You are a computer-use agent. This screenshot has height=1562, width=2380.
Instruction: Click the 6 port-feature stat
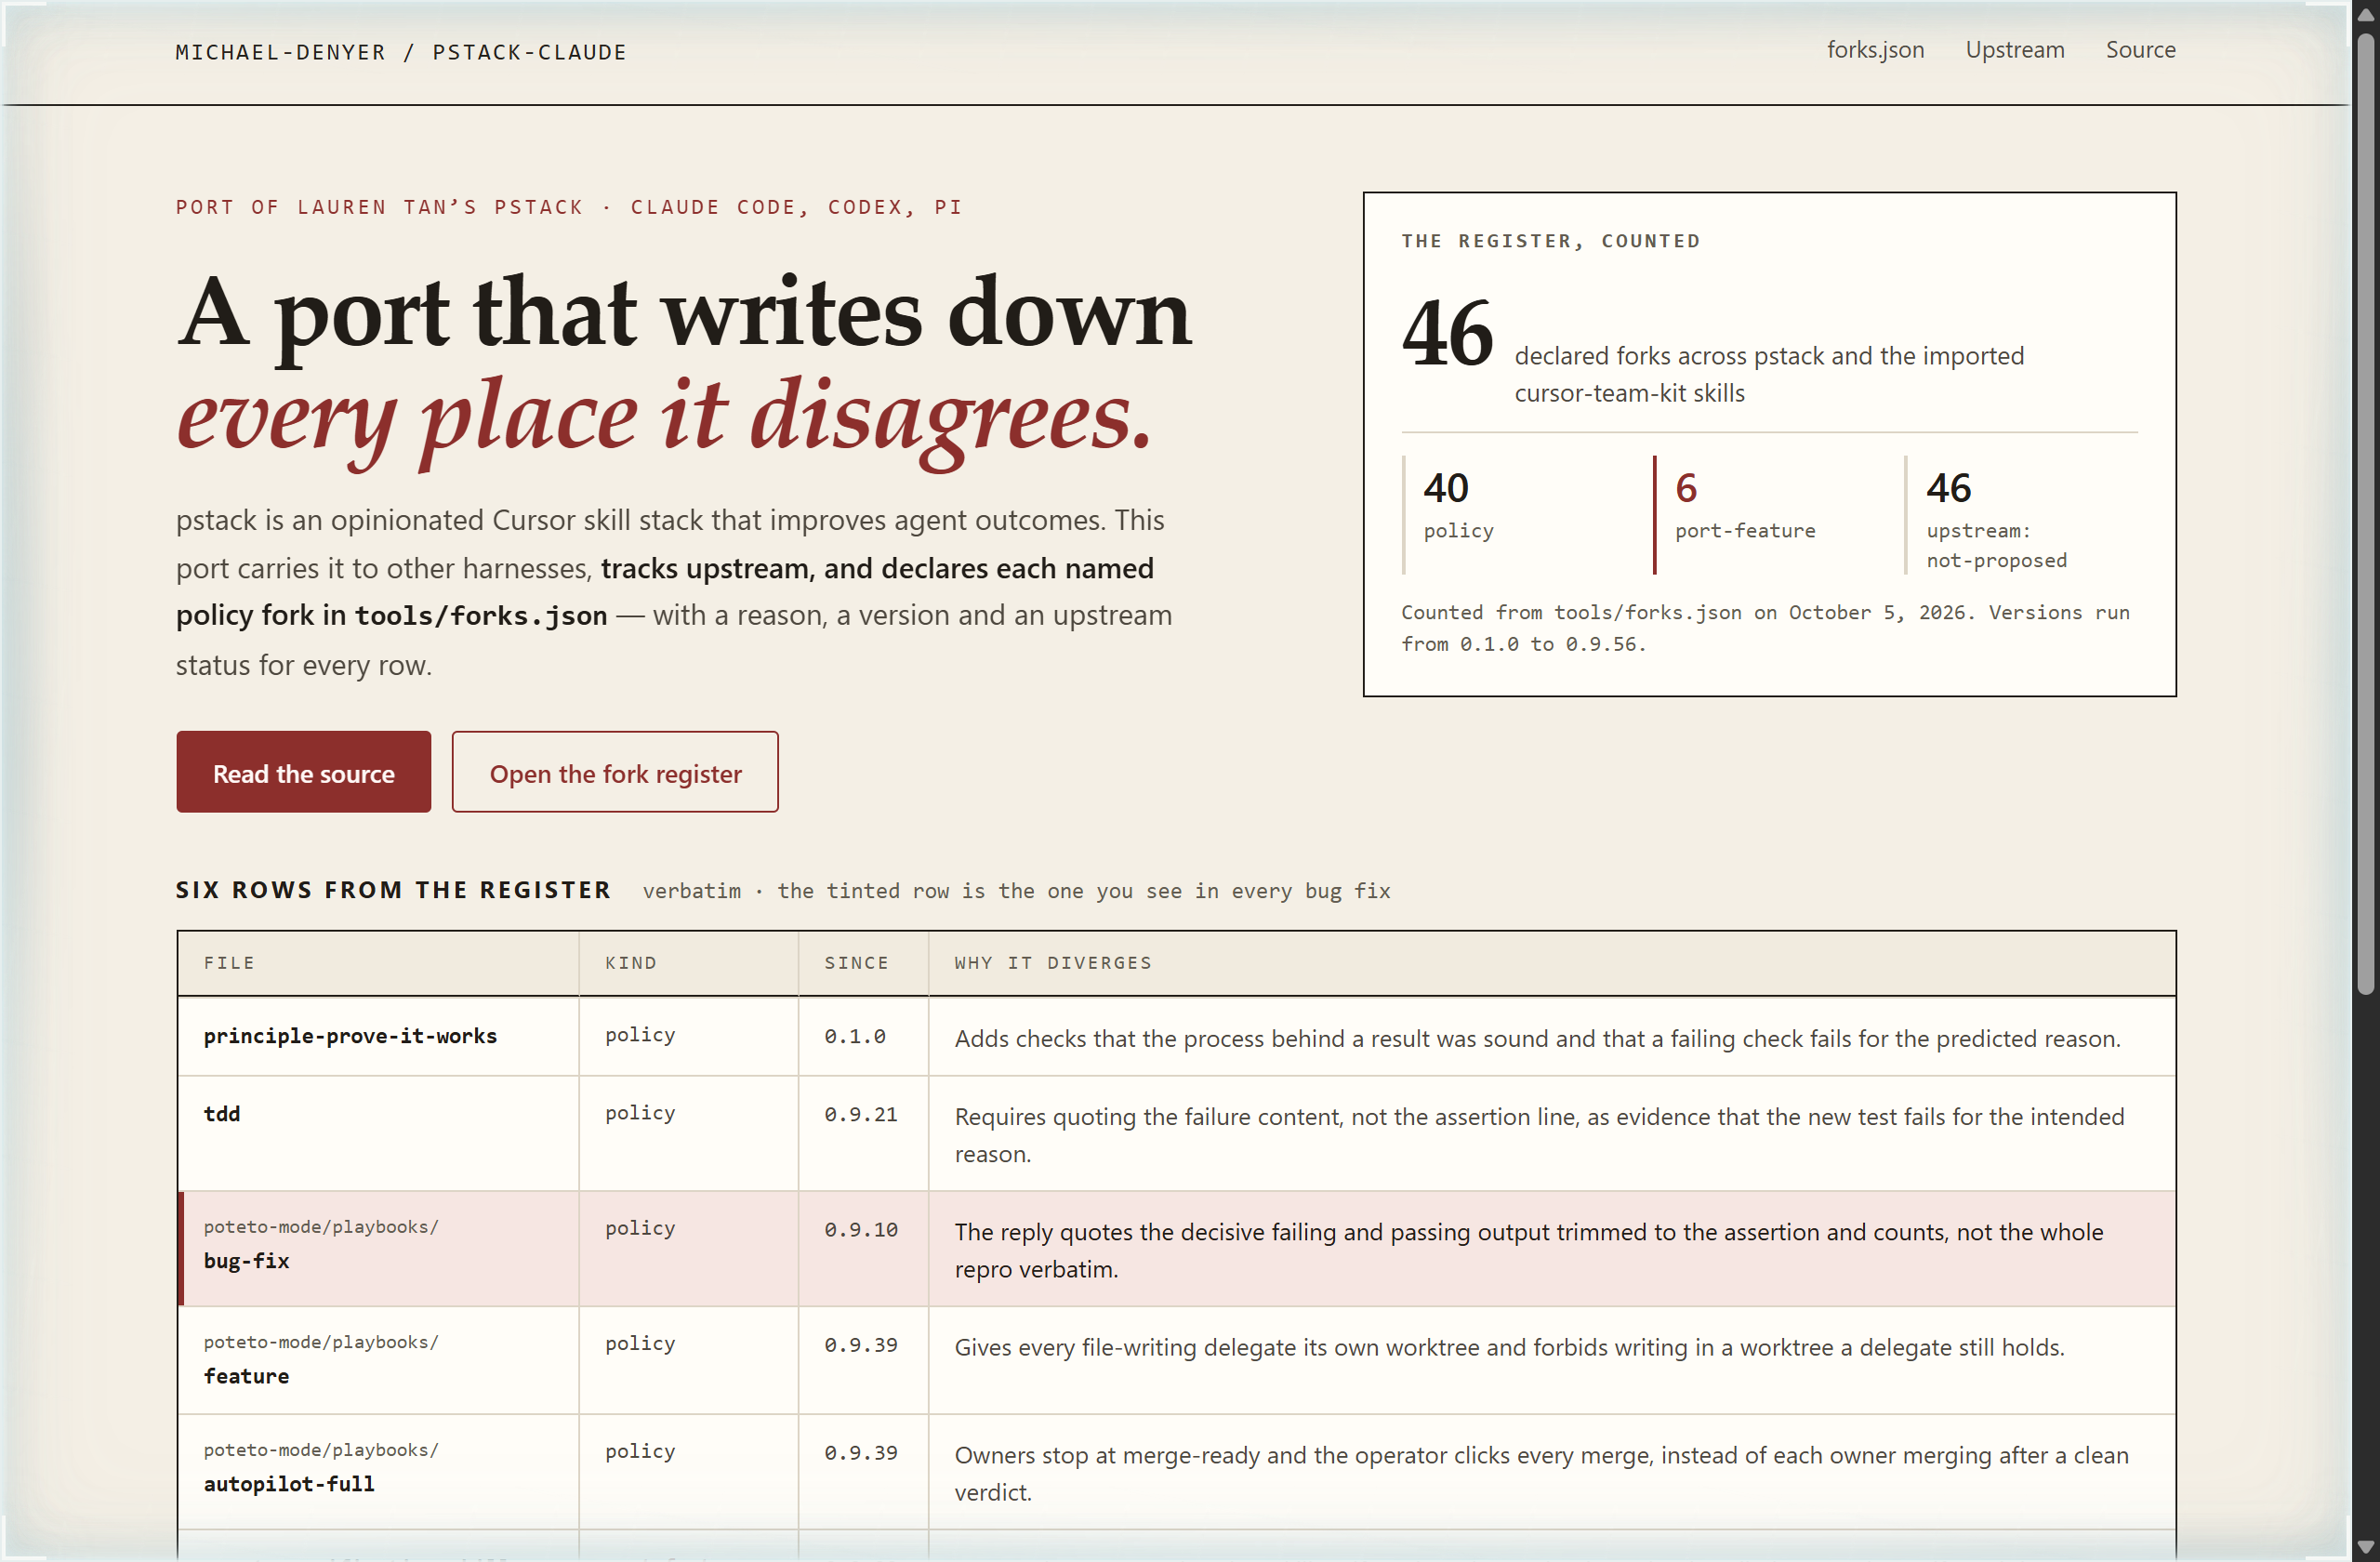tap(1769, 514)
